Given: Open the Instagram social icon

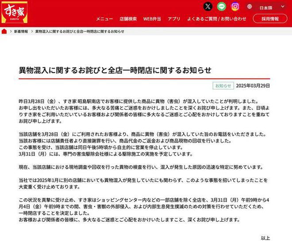Looking at the screenshot, I should (235, 7).
